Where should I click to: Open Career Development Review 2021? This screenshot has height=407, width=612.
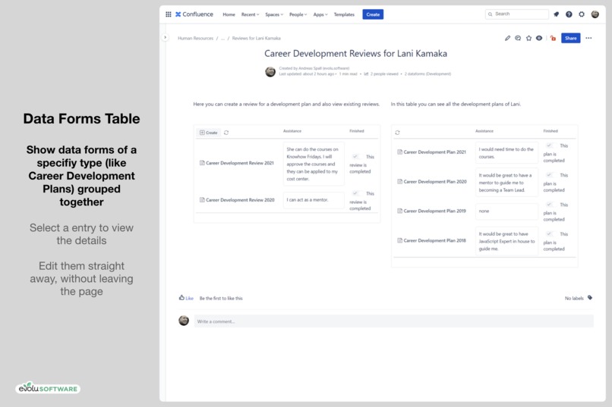click(240, 163)
